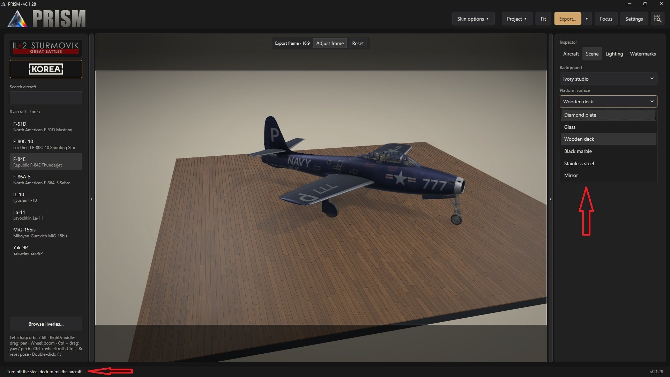Select F-86A-5 Sabre aircraft

(x=46, y=179)
